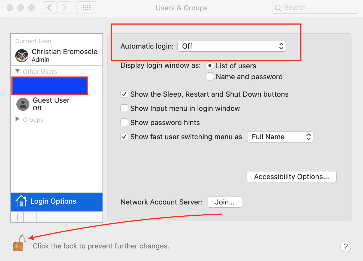Image resolution: width=363 pixels, height=261 pixels.
Task: Click the help question mark button
Action: tap(346, 247)
